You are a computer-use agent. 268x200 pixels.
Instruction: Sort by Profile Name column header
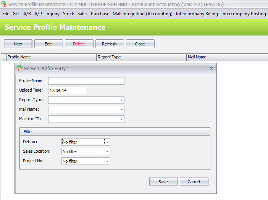[51, 57]
